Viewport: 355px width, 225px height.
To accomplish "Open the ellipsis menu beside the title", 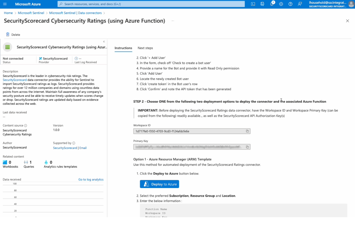I will pos(173,21).
